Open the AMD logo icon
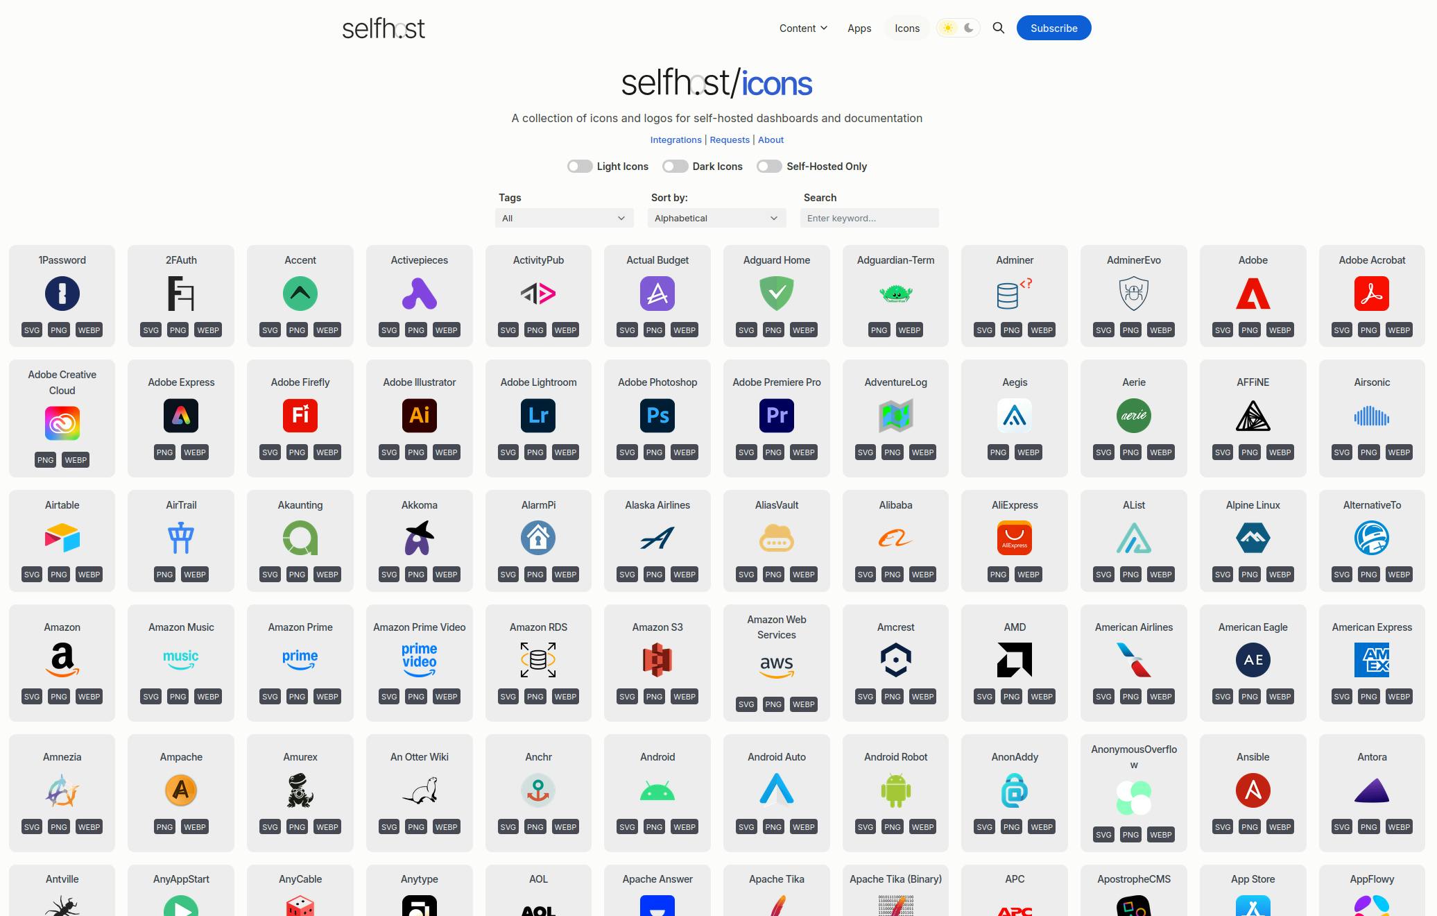 pos(1014,659)
